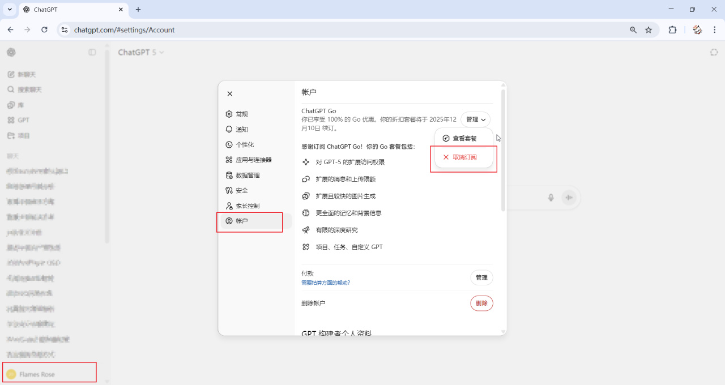Open the Chrome profile avatar
This screenshot has width=725, height=385.
click(x=697, y=30)
